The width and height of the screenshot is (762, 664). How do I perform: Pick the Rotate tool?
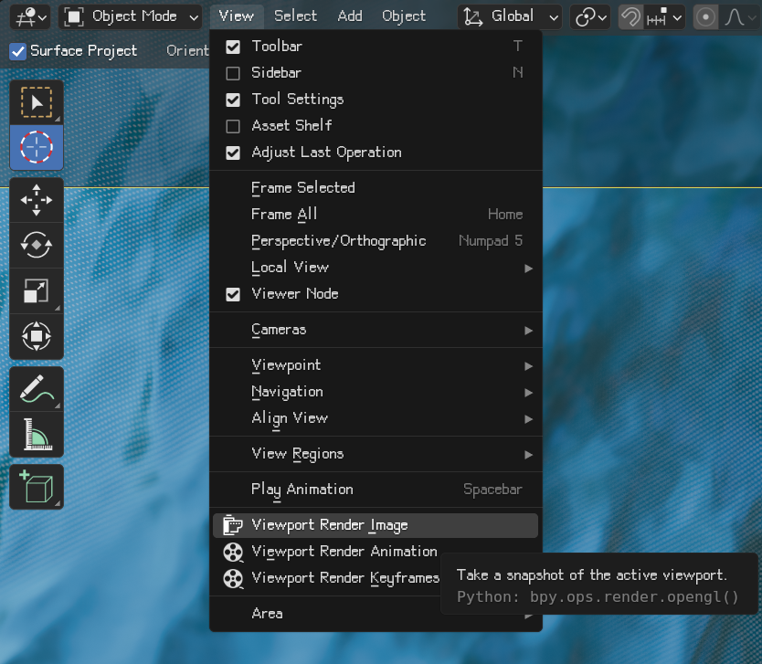click(x=37, y=245)
